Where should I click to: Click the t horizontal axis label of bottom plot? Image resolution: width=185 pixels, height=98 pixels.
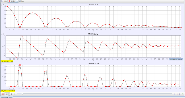94,90
